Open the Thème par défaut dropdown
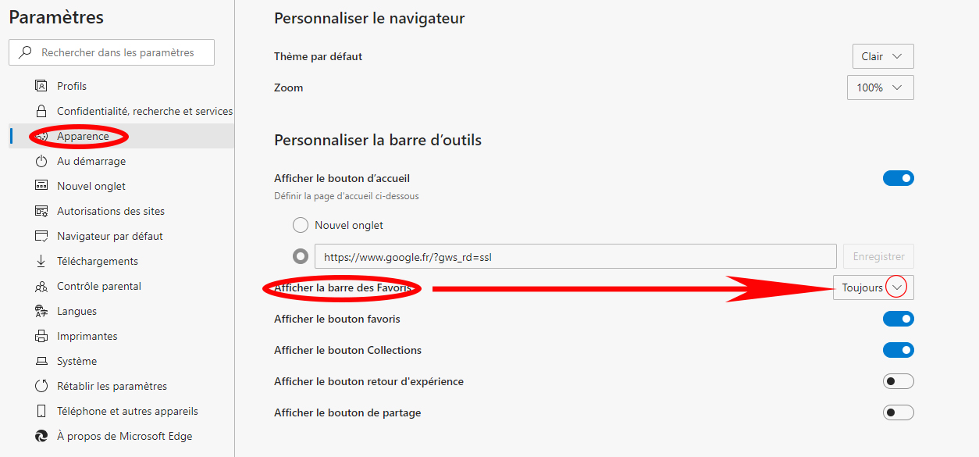The image size is (979, 457). click(883, 56)
